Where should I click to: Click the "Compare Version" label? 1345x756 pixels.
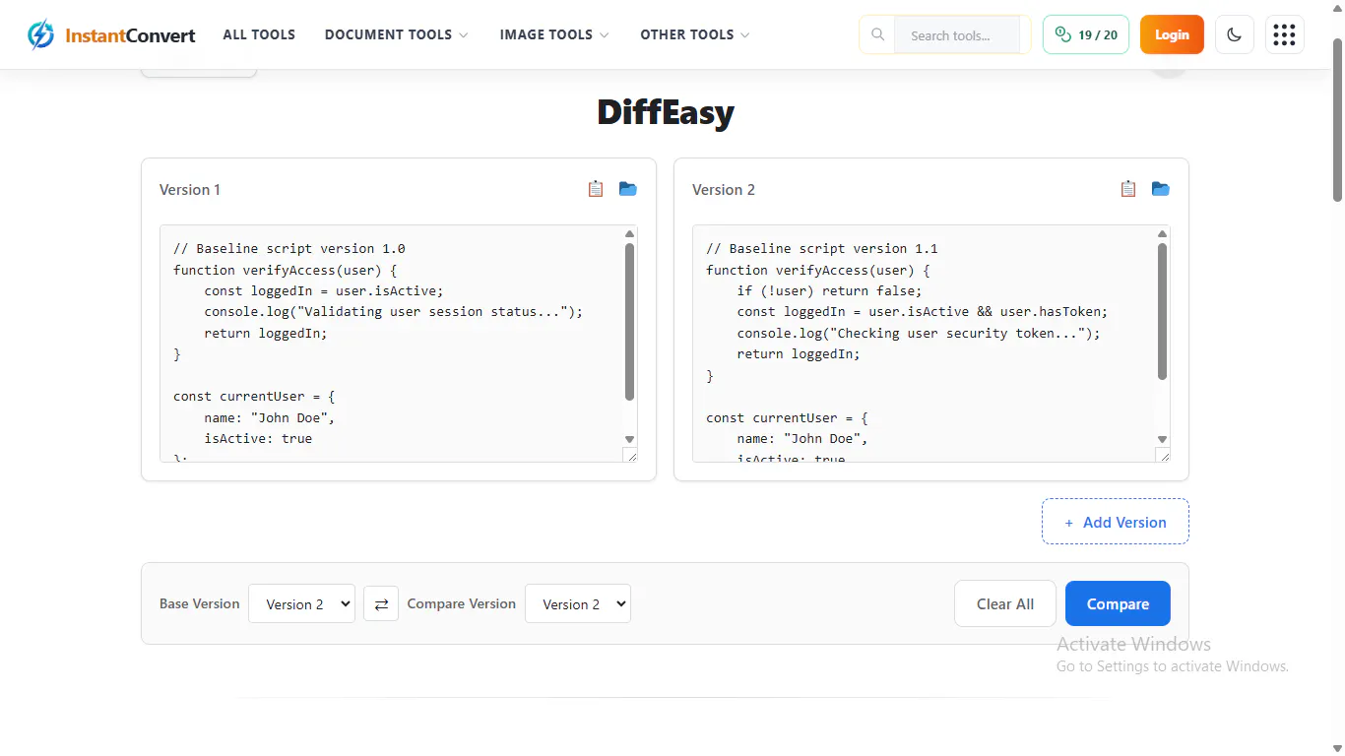462,603
